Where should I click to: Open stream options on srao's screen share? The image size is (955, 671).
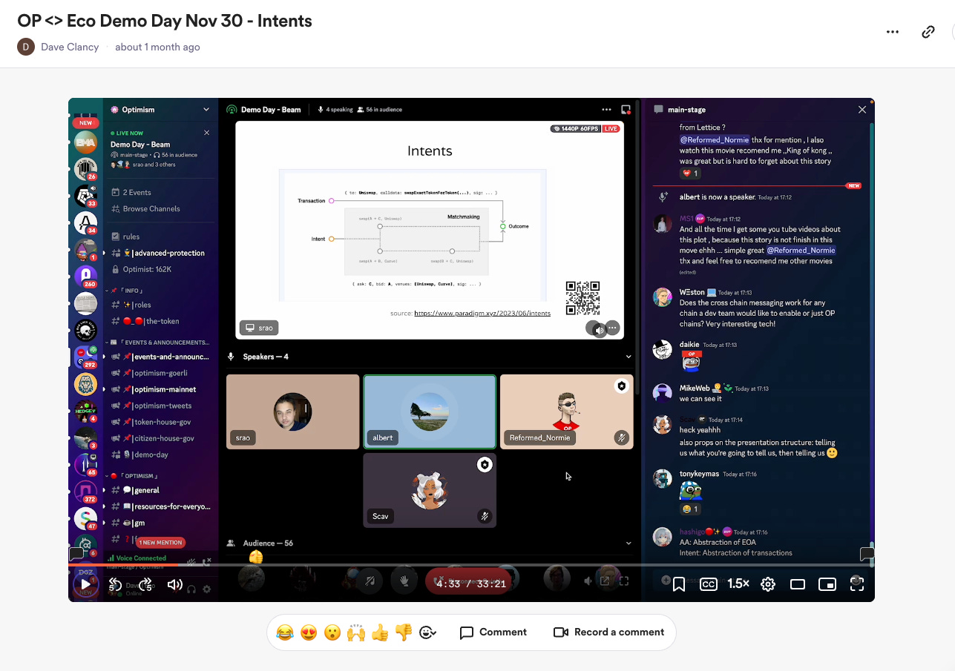612,328
